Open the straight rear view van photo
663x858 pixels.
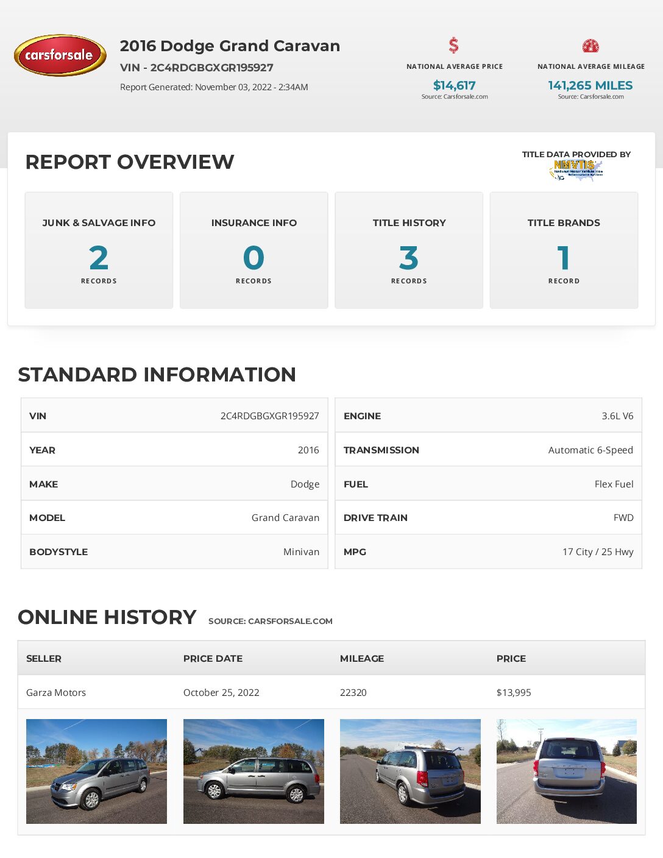[x=567, y=771]
